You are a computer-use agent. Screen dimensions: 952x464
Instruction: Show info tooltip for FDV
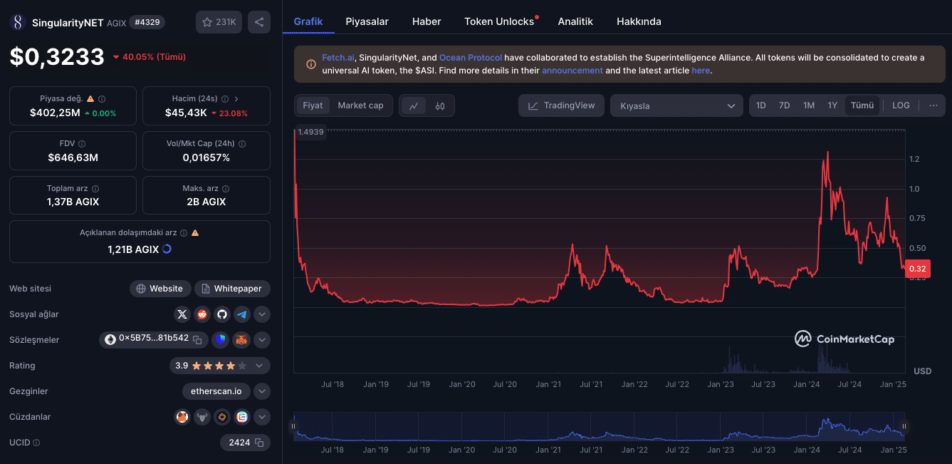tap(82, 144)
